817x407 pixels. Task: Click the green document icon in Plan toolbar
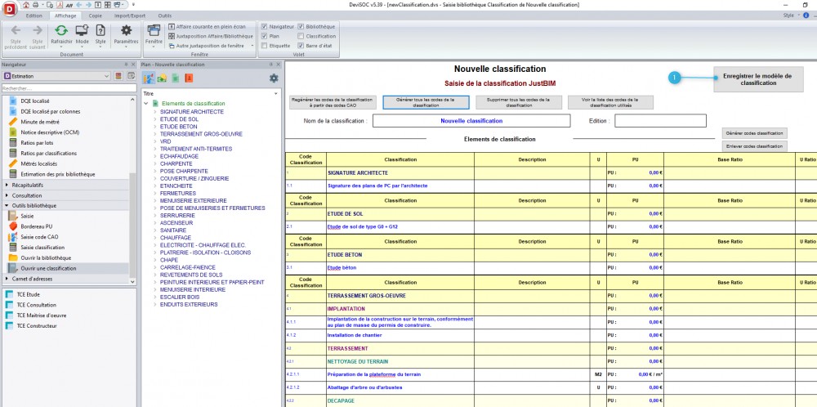pyautogui.click(x=176, y=78)
